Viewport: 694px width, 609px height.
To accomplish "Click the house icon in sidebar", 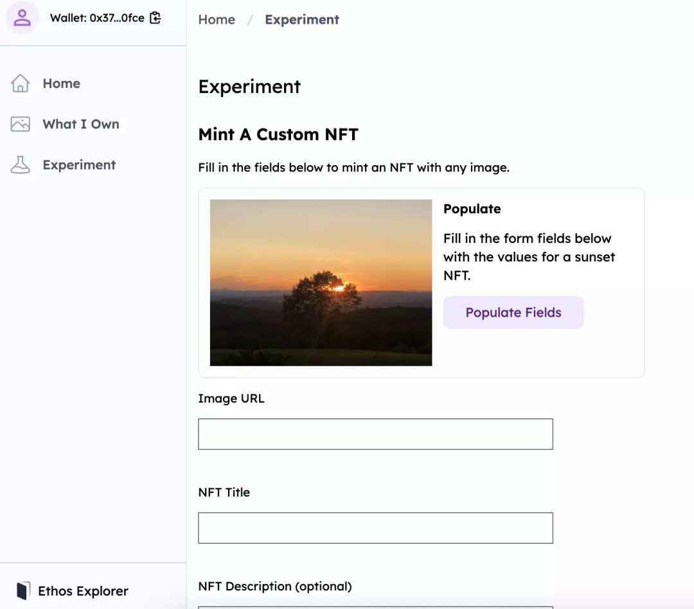I will tap(21, 84).
